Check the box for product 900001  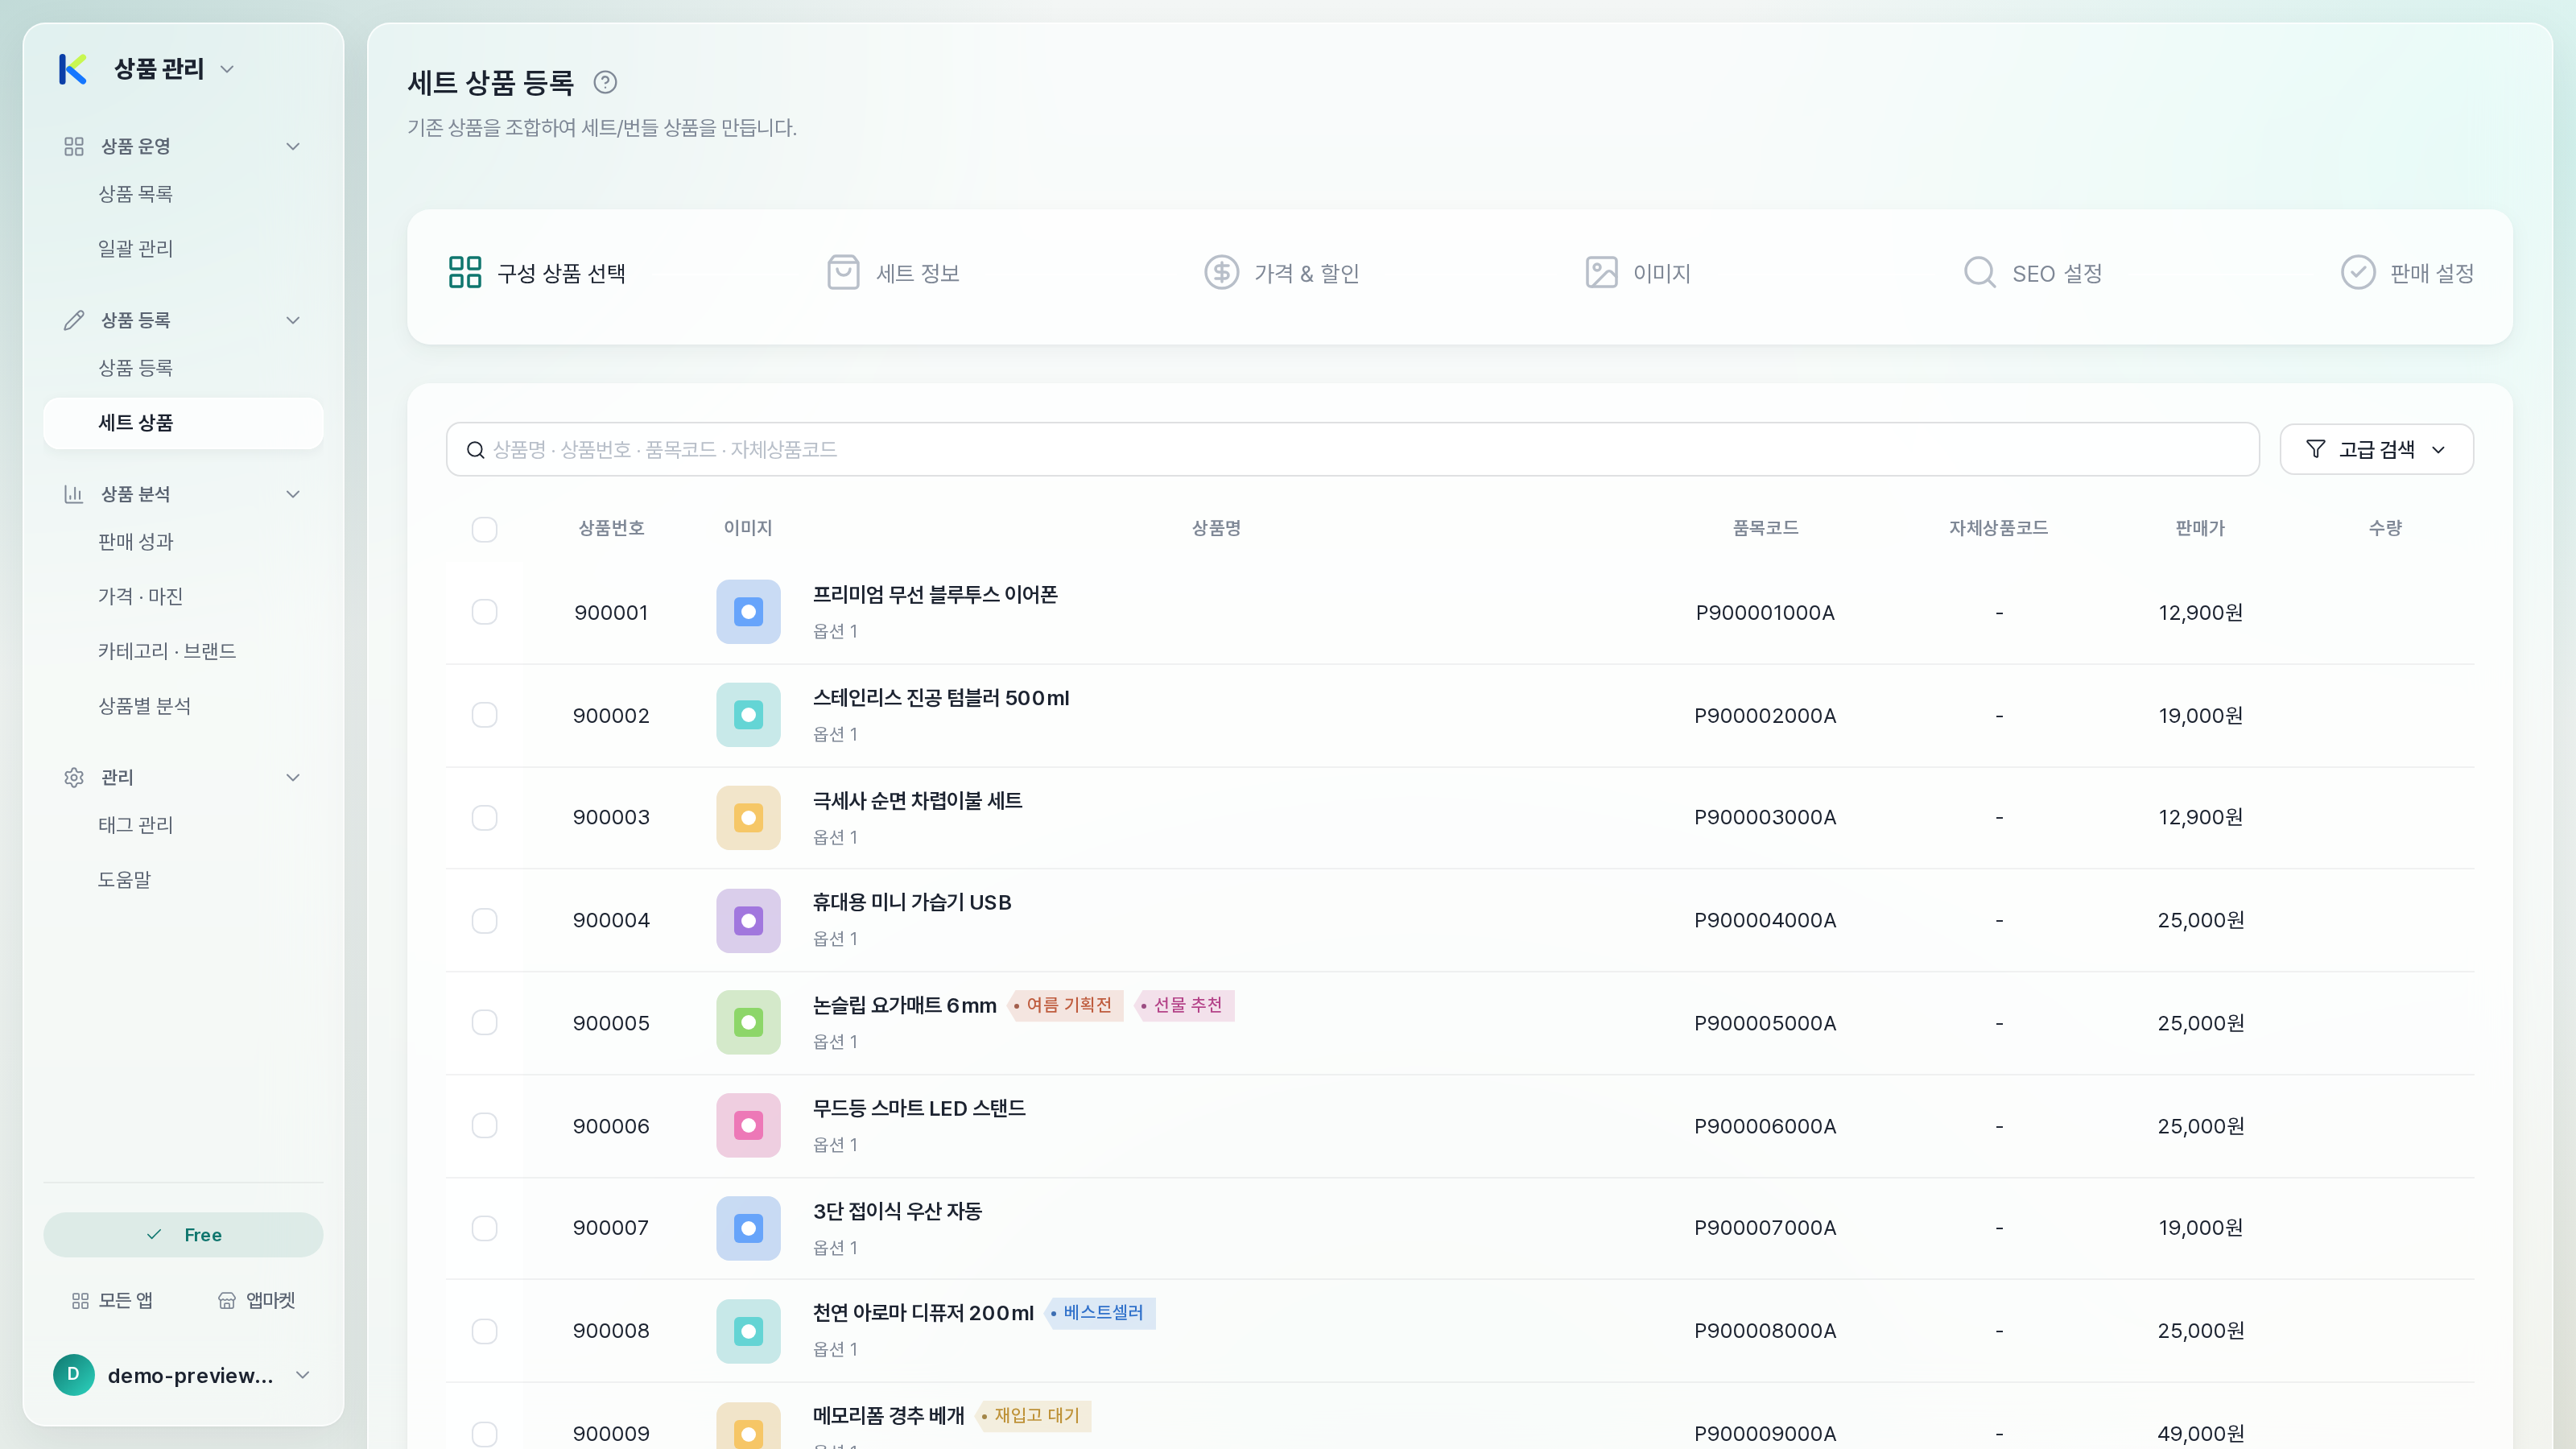pyautogui.click(x=485, y=612)
